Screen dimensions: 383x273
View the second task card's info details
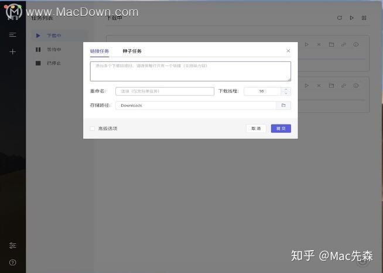(356, 85)
